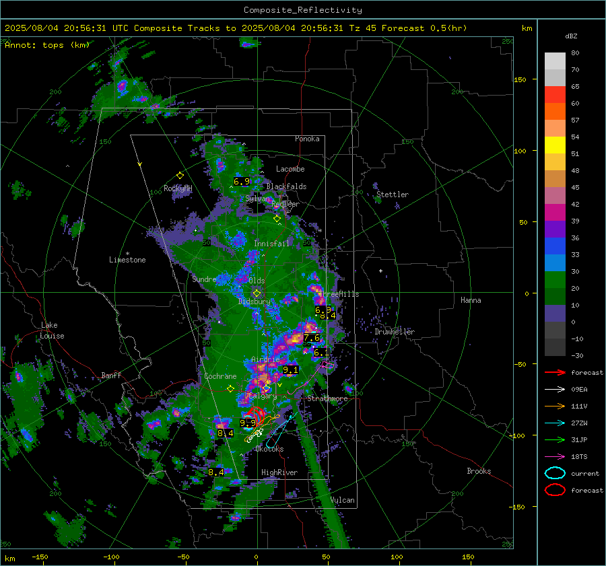Click the Innisfail city label
The height and width of the screenshot is (566, 606).
[271, 244]
